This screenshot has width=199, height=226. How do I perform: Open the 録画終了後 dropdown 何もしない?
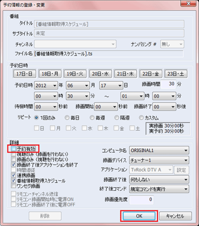point(159,179)
